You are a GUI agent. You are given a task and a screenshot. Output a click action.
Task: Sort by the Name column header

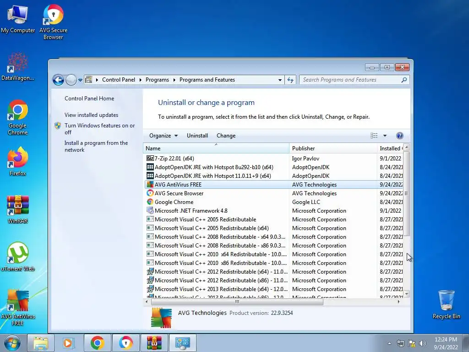[x=216, y=148]
